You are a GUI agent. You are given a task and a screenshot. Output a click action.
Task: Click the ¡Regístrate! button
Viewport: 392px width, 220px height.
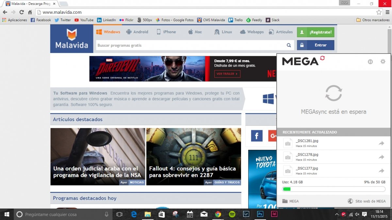click(316, 32)
